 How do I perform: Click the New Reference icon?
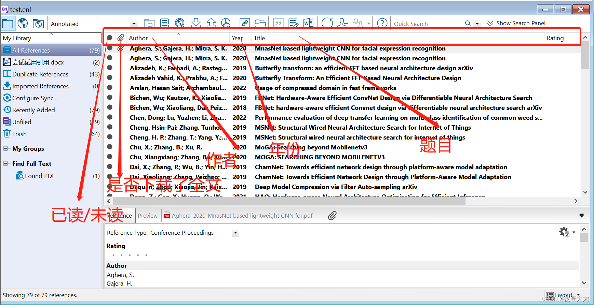(165, 24)
